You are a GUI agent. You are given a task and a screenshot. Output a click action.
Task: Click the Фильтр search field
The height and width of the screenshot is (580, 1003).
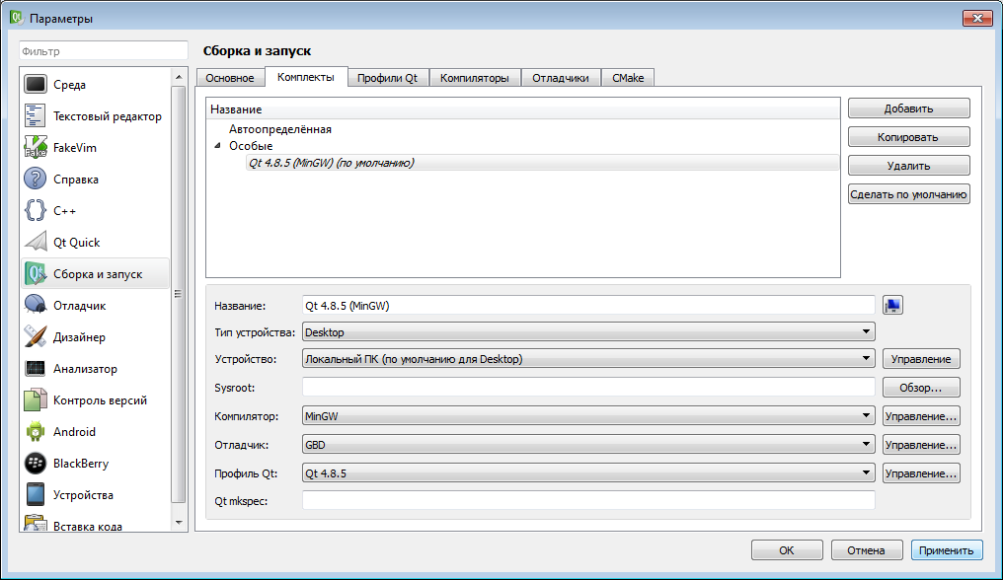[104, 51]
